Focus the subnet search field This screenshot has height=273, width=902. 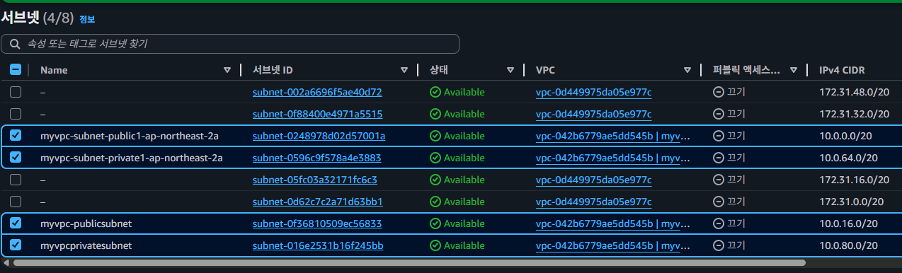click(230, 44)
